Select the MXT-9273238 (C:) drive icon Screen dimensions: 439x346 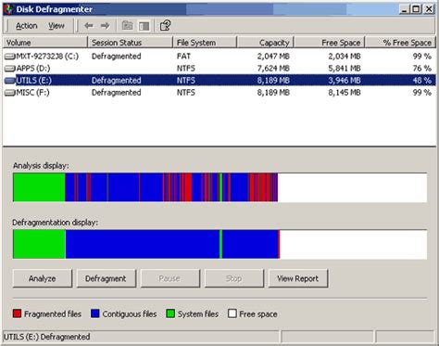(10, 57)
